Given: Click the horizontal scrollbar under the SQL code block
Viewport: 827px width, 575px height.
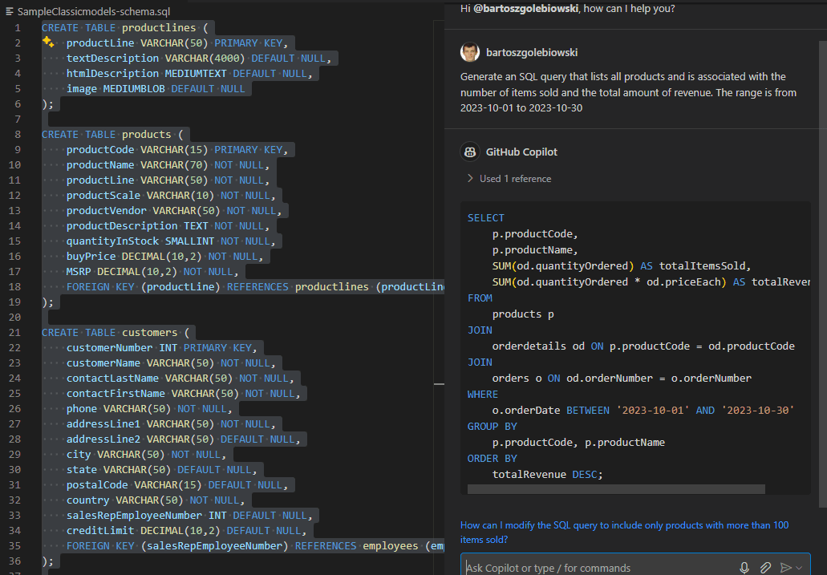Looking at the screenshot, I should 616,489.
